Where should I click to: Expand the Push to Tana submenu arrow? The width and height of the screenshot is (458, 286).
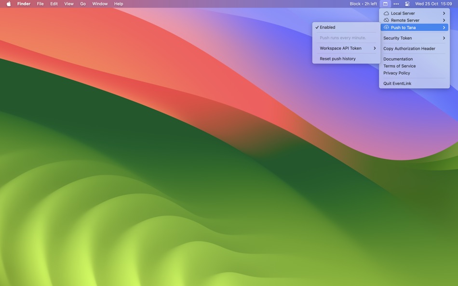click(x=444, y=27)
